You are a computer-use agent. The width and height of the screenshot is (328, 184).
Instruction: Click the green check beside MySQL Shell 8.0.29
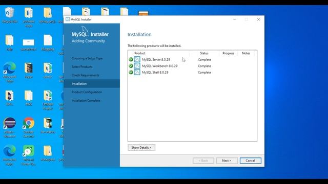point(131,73)
